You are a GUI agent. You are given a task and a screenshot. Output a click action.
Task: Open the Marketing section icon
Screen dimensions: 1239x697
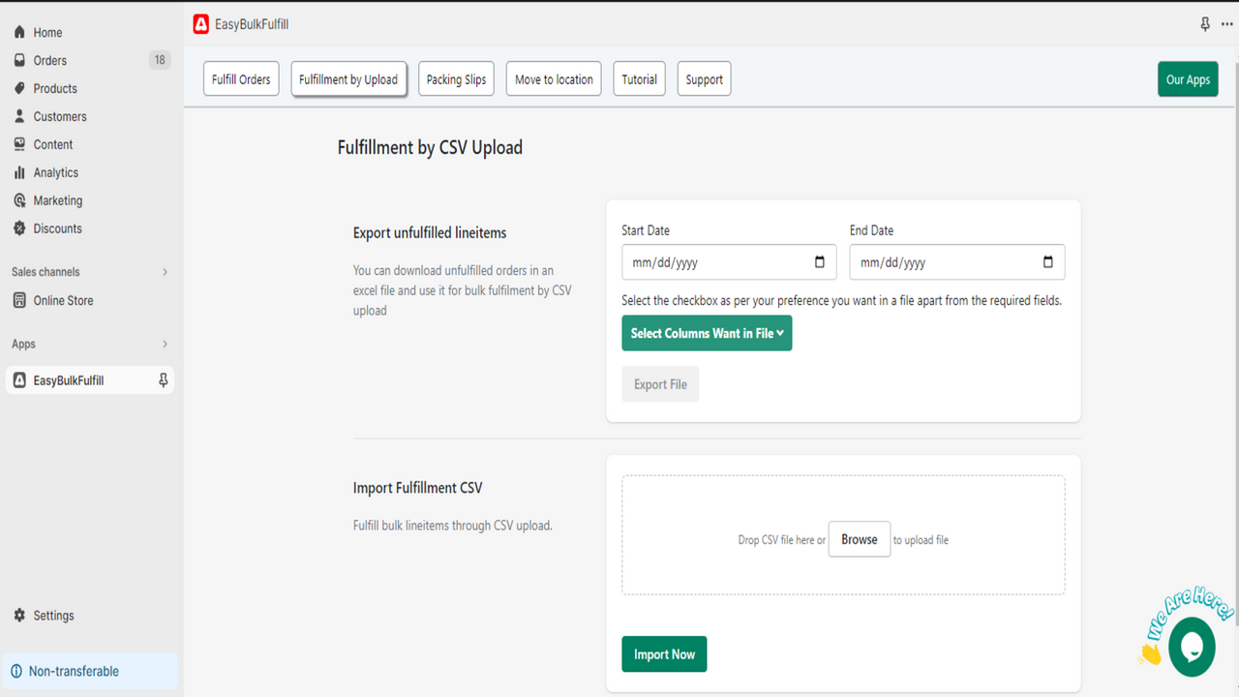pyautogui.click(x=18, y=200)
